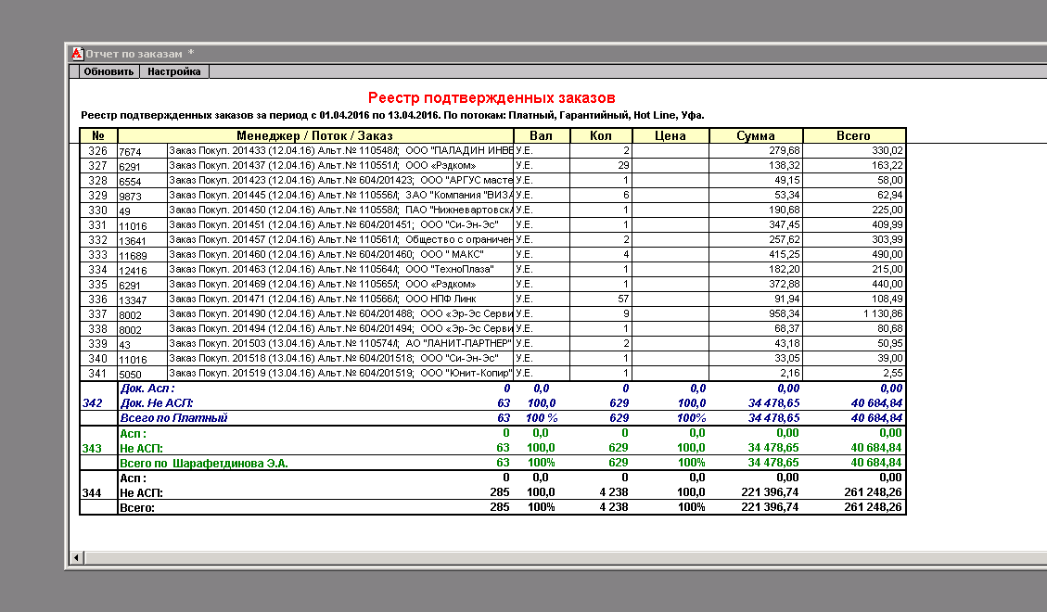Select the Цена column header
The image size is (1047, 612).
click(x=670, y=135)
